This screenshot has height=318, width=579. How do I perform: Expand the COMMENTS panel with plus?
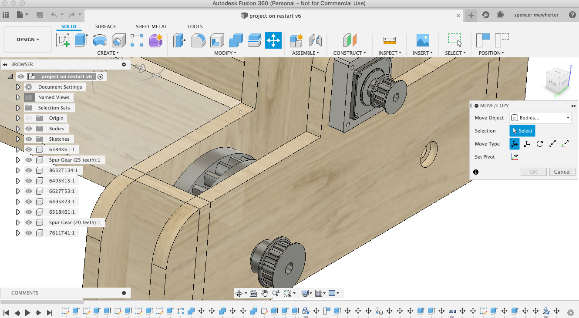[124, 293]
